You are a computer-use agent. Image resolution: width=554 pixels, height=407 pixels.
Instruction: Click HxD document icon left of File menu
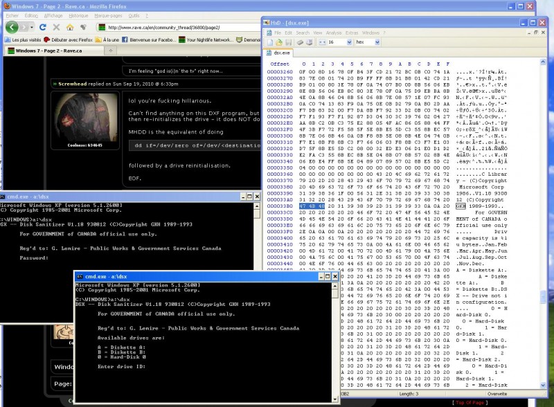coord(269,33)
